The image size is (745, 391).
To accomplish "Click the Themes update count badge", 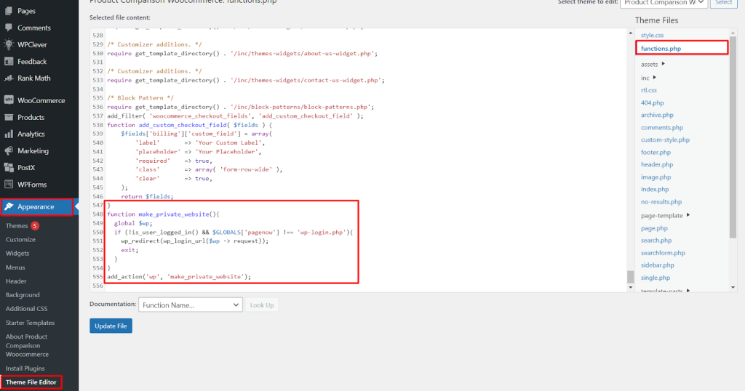I will (x=35, y=226).
